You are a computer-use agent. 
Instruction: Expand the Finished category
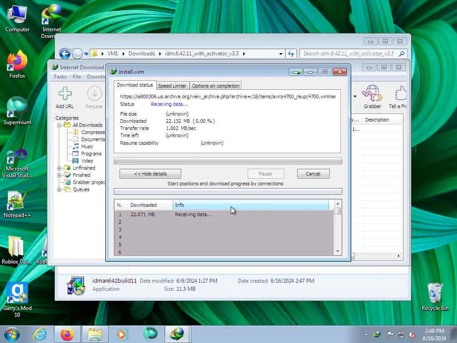click(59, 175)
